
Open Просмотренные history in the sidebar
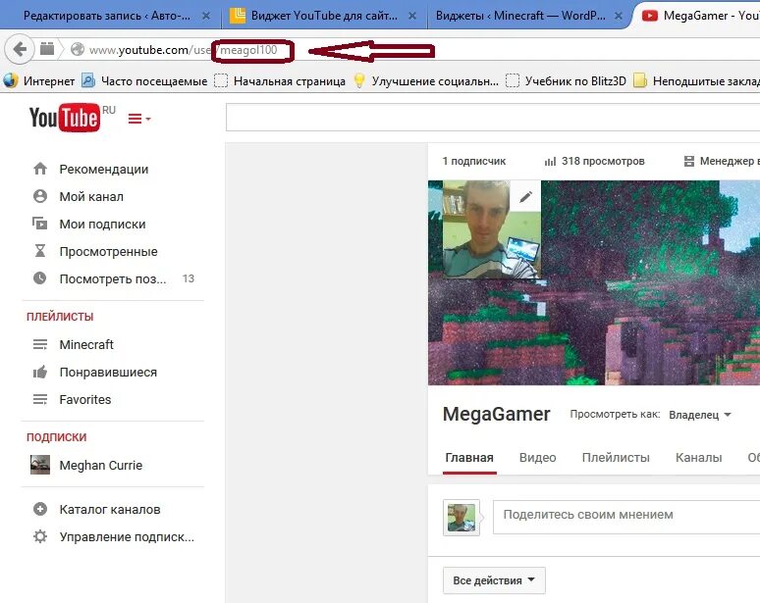point(108,251)
